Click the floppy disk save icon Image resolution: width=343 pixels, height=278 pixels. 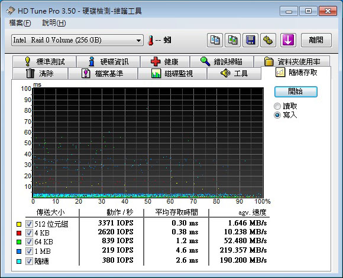coord(250,40)
